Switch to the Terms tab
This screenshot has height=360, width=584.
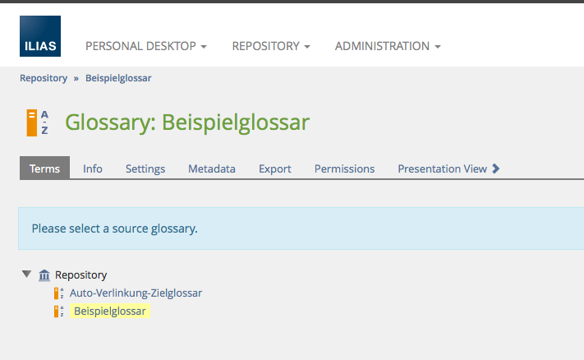pyautogui.click(x=44, y=168)
